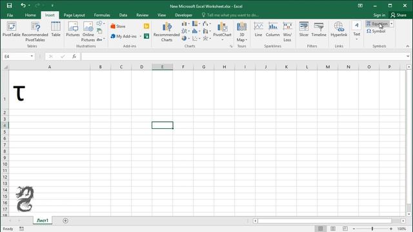
Task: Open Recommended Charts
Action: point(166,32)
